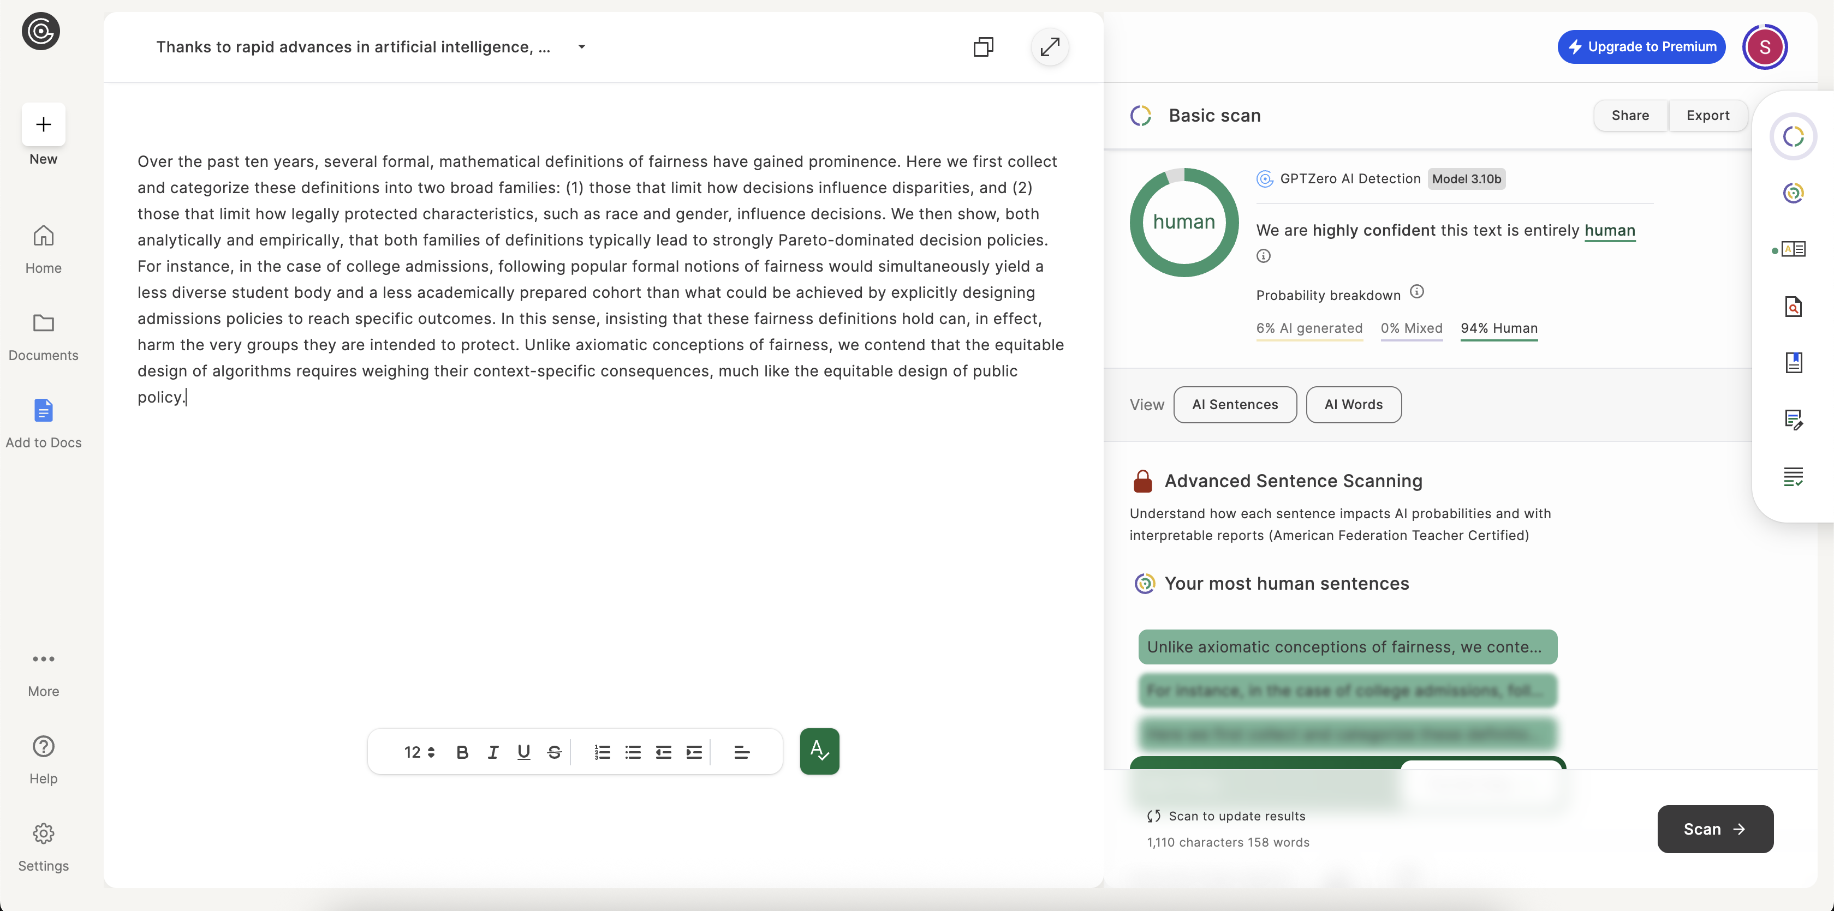The height and width of the screenshot is (911, 1834).
Task: Switch to the AI Words view
Action: click(1353, 404)
